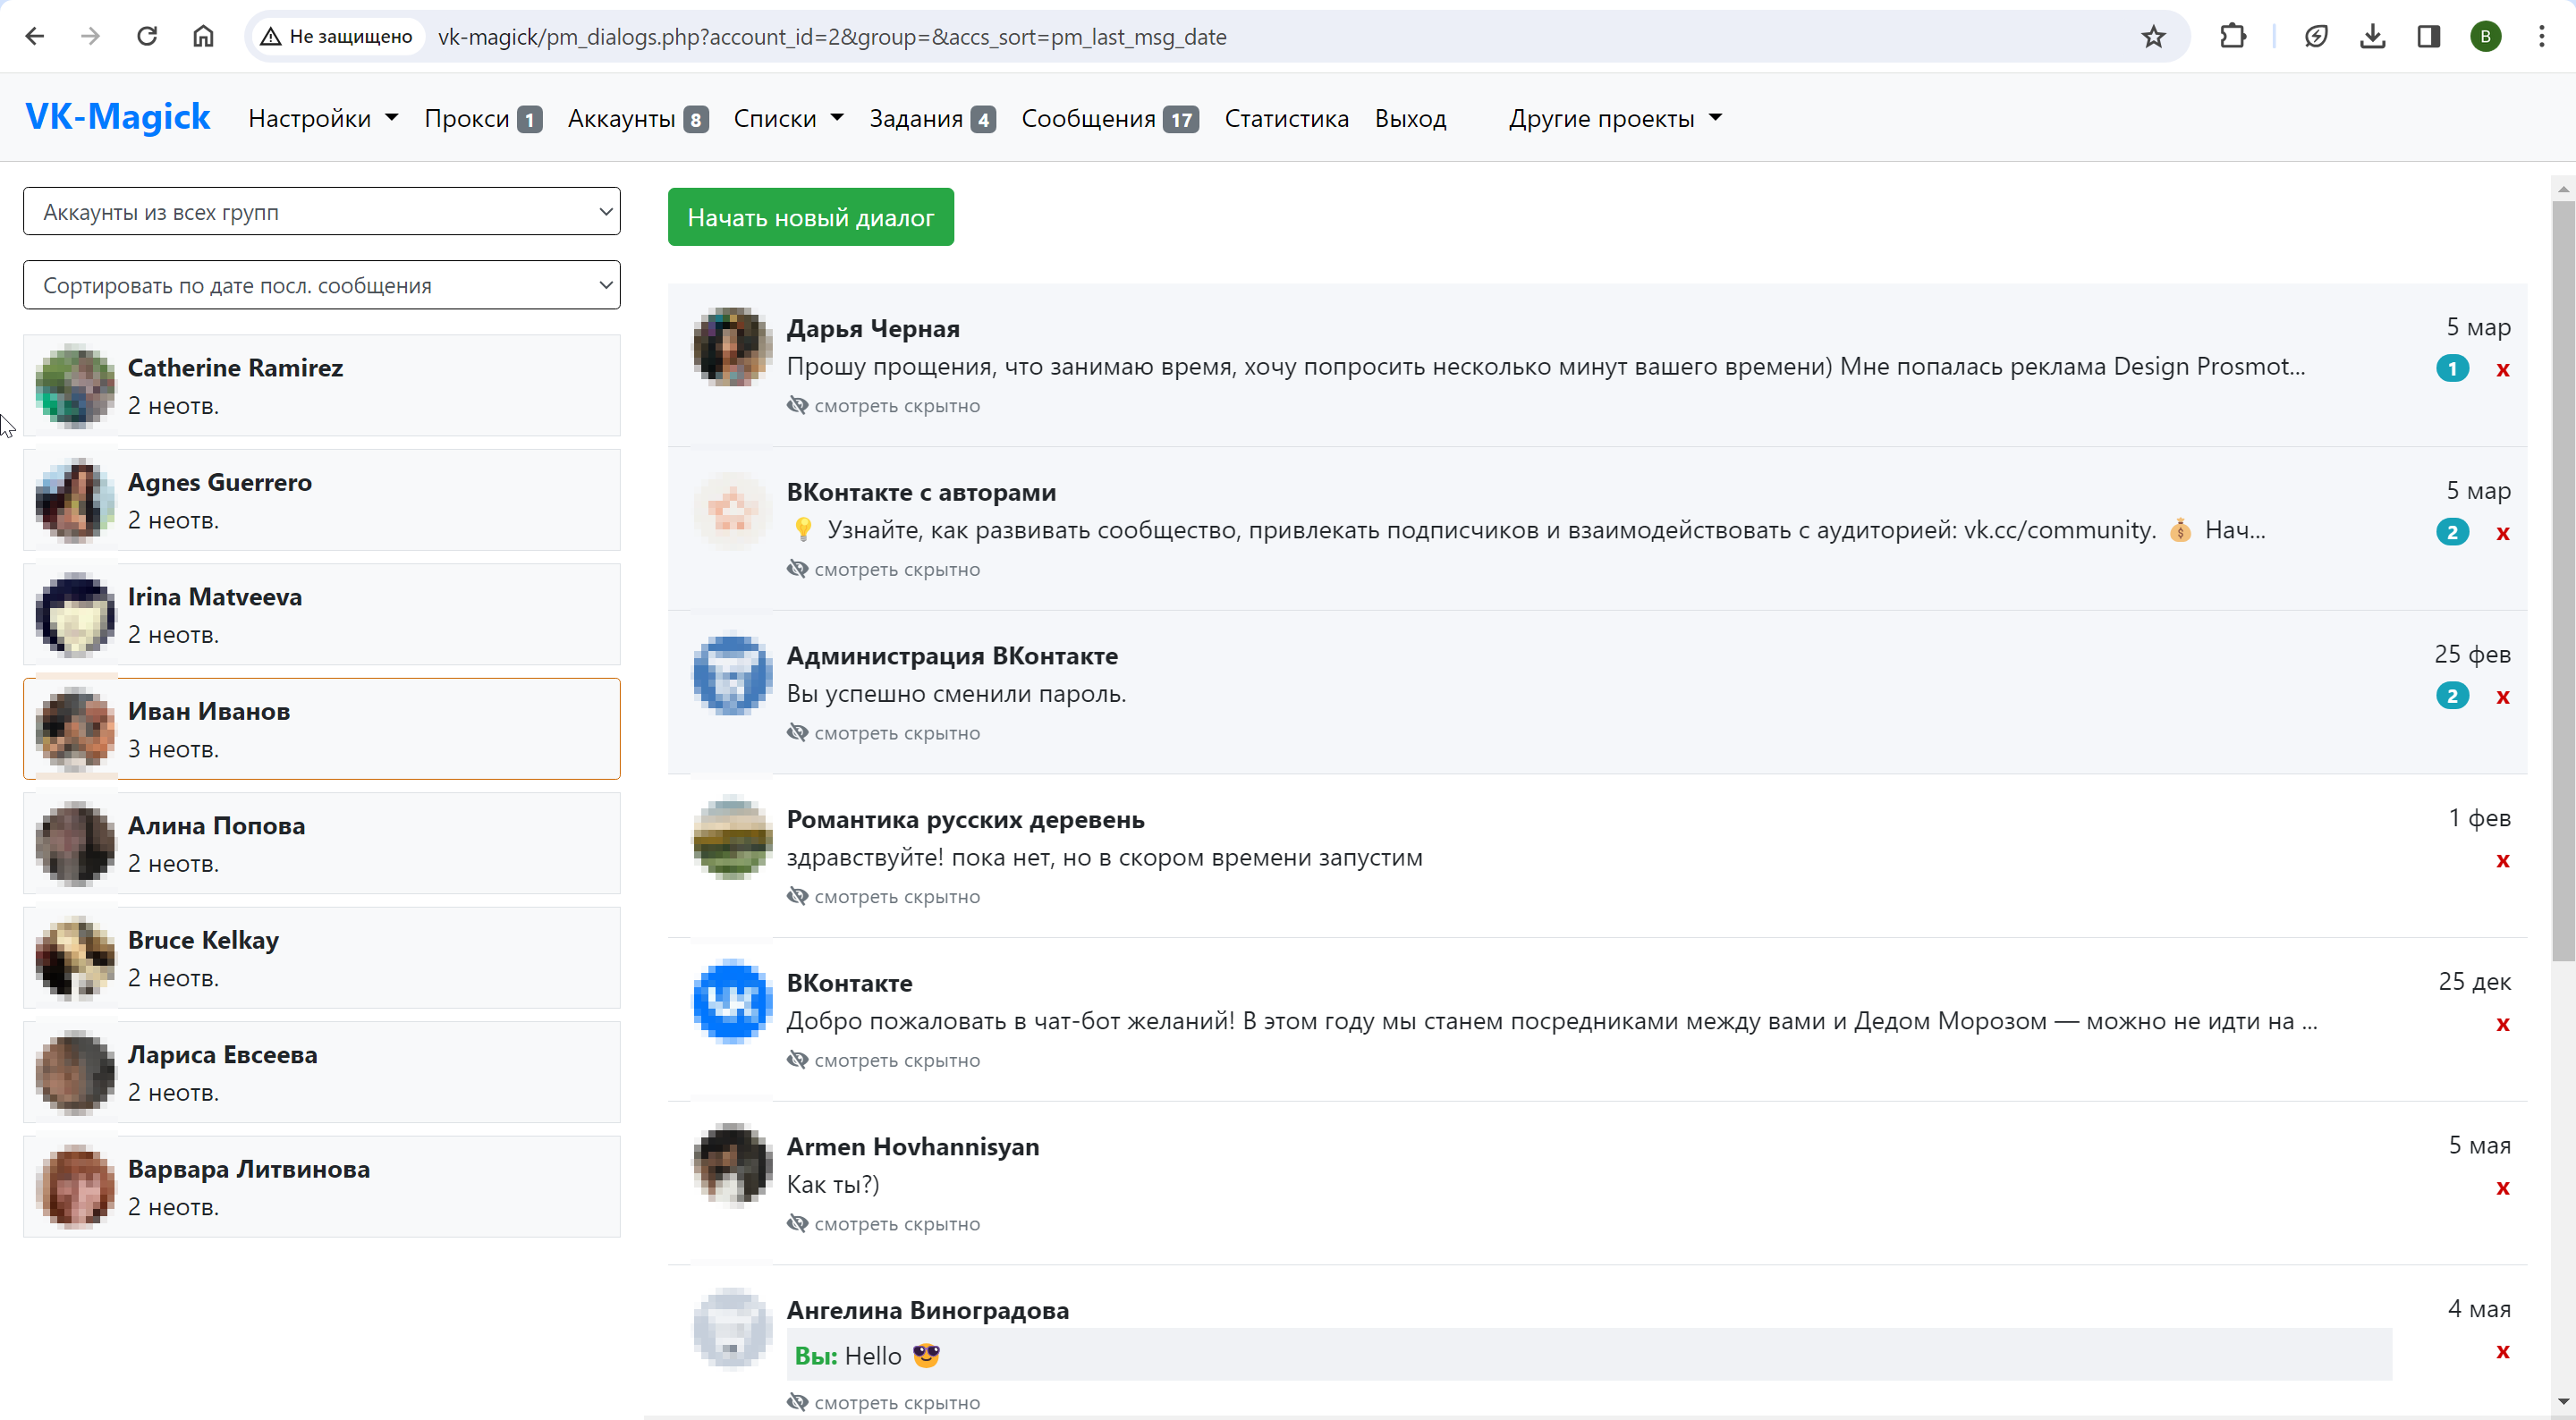Expand the sort by last message date dropdown
This screenshot has height=1420, width=2576.
[321, 286]
